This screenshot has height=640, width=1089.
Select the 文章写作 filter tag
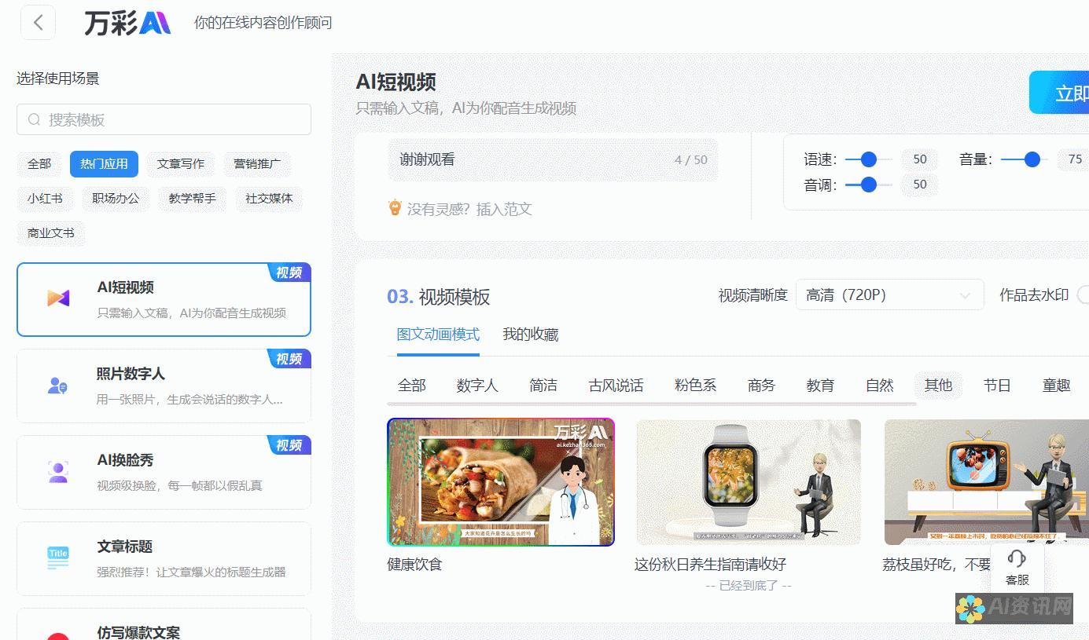click(180, 163)
